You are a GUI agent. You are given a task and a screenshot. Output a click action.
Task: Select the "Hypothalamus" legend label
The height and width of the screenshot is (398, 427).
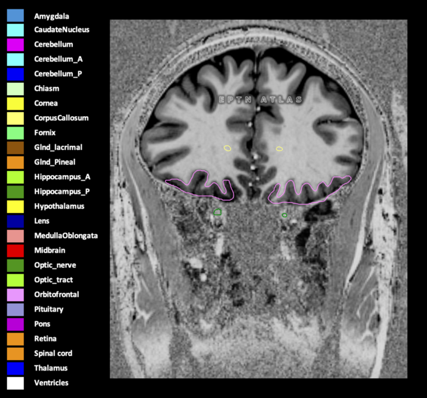click(x=59, y=206)
